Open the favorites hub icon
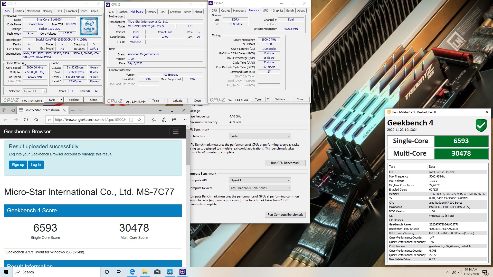The image size is (493, 277). pyautogui.click(x=154, y=120)
